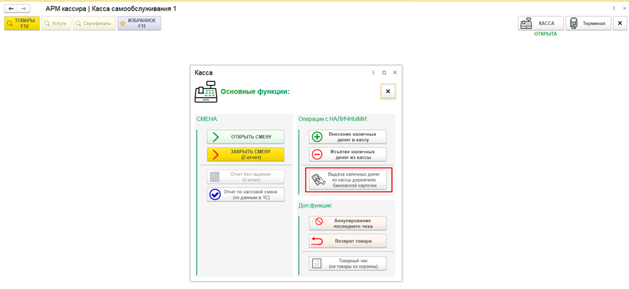Open Сертификаты search button

94,23
